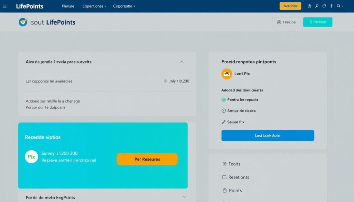Click the teal Pentinos button
Viewport: 354px width, 202px height.
318,22
